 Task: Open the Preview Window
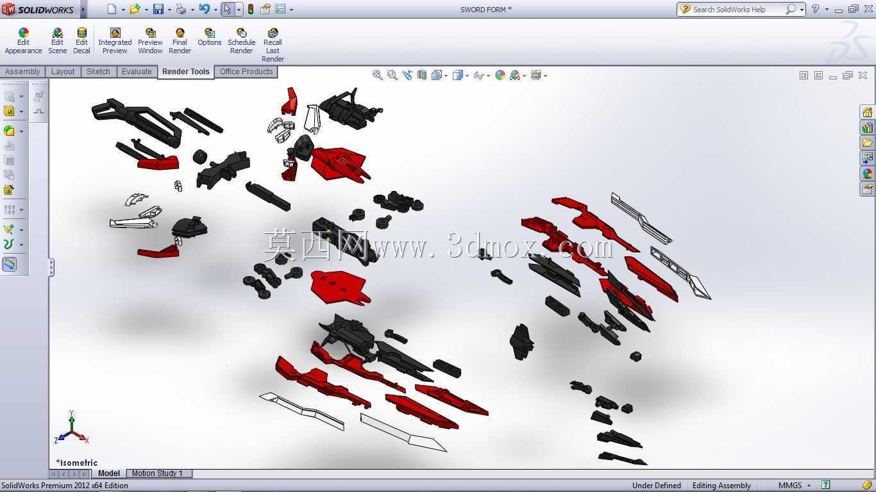[x=150, y=41]
